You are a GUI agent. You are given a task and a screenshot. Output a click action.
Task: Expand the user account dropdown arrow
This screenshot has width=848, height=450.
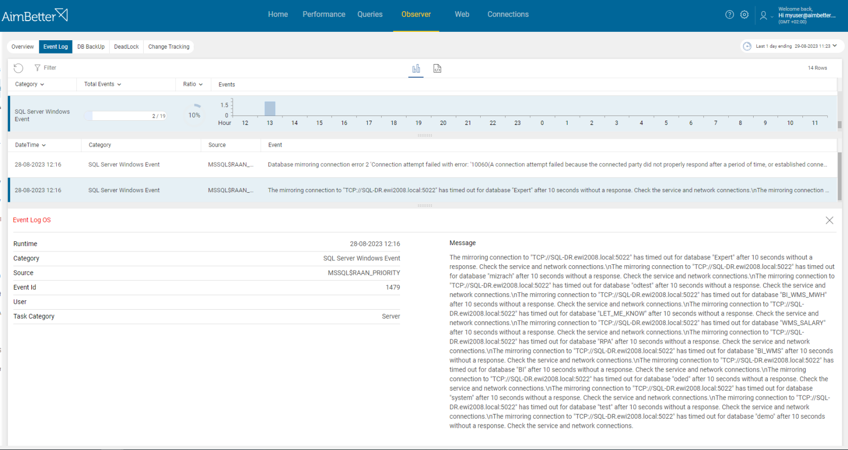pos(772,17)
